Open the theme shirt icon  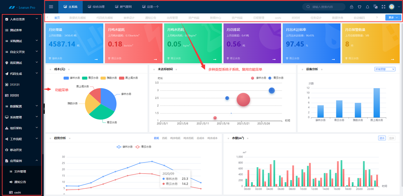pos(359,7)
